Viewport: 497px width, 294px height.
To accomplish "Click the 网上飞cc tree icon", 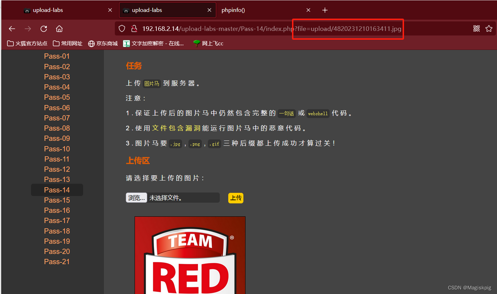I will pos(196,43).
